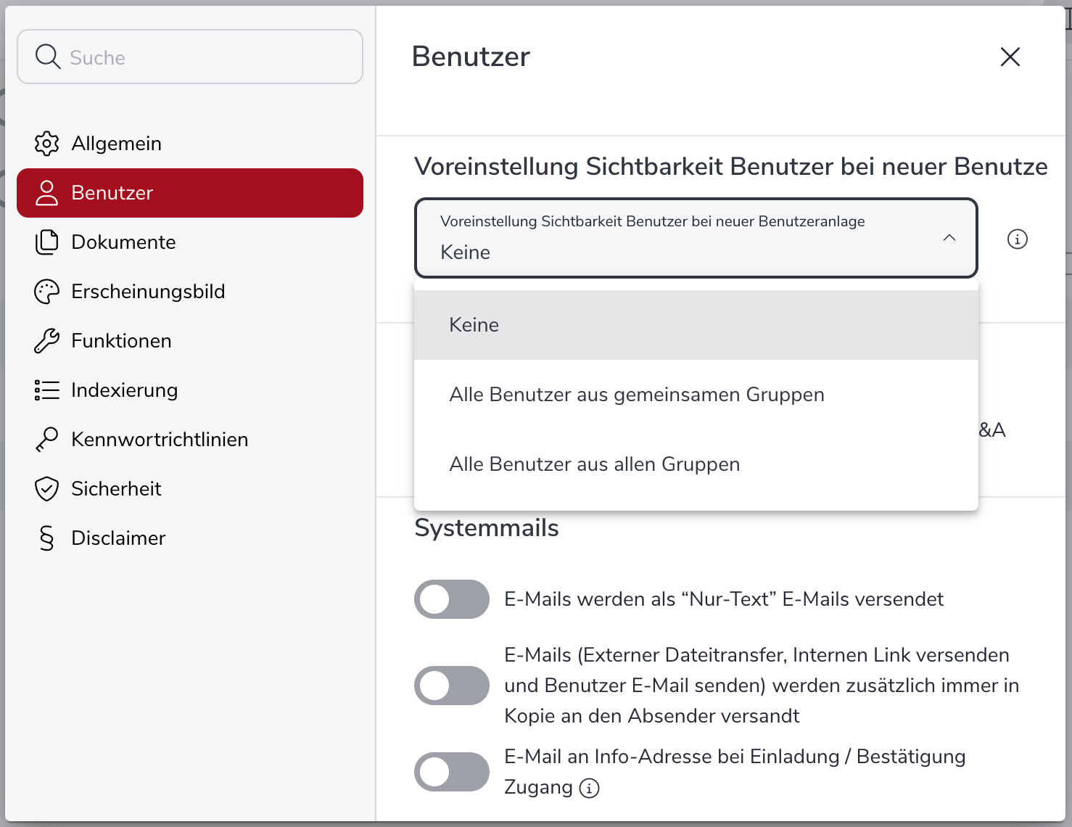Image resolution: width=1072 pixels, height=827 pixels.
Task: Click the Indexierung list icon
Action: click(x=46, y=390)
